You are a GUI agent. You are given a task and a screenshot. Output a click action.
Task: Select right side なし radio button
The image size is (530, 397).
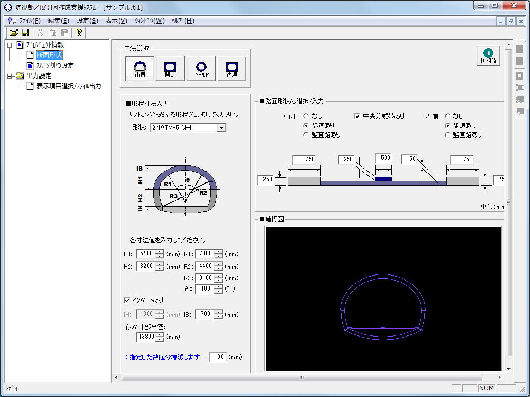[448, 116]
